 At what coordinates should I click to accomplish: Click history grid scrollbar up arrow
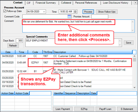click(134, 56)
